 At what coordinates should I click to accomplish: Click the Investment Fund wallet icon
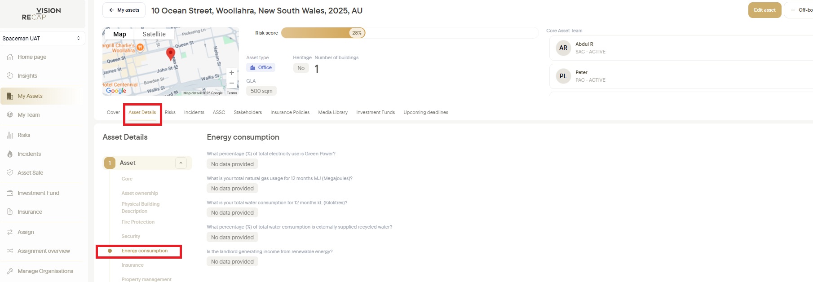pyautogui.click(x=10, y=193)
